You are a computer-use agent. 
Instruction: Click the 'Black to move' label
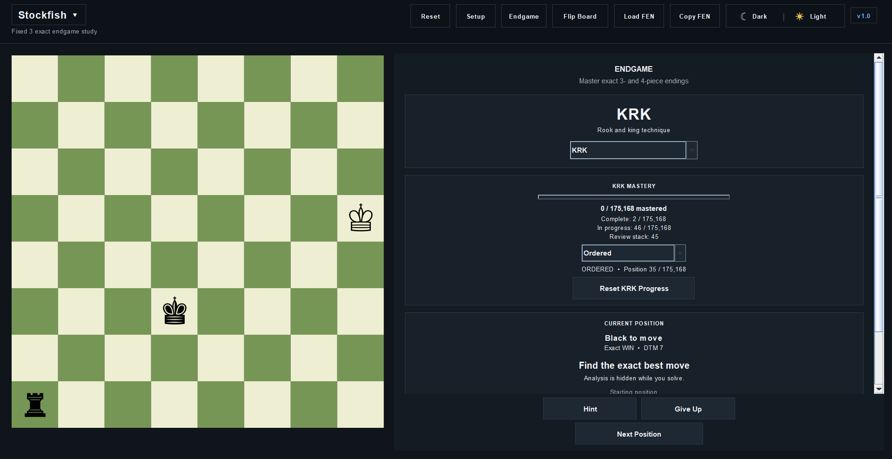(634, 338)
